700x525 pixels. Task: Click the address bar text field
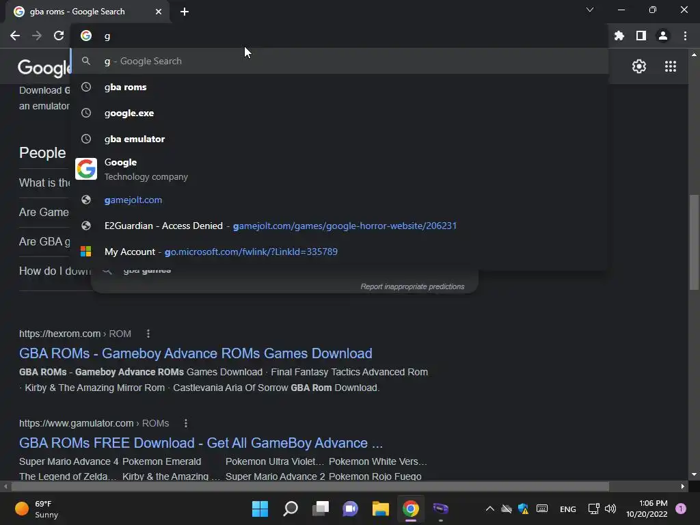click(339, 36)
